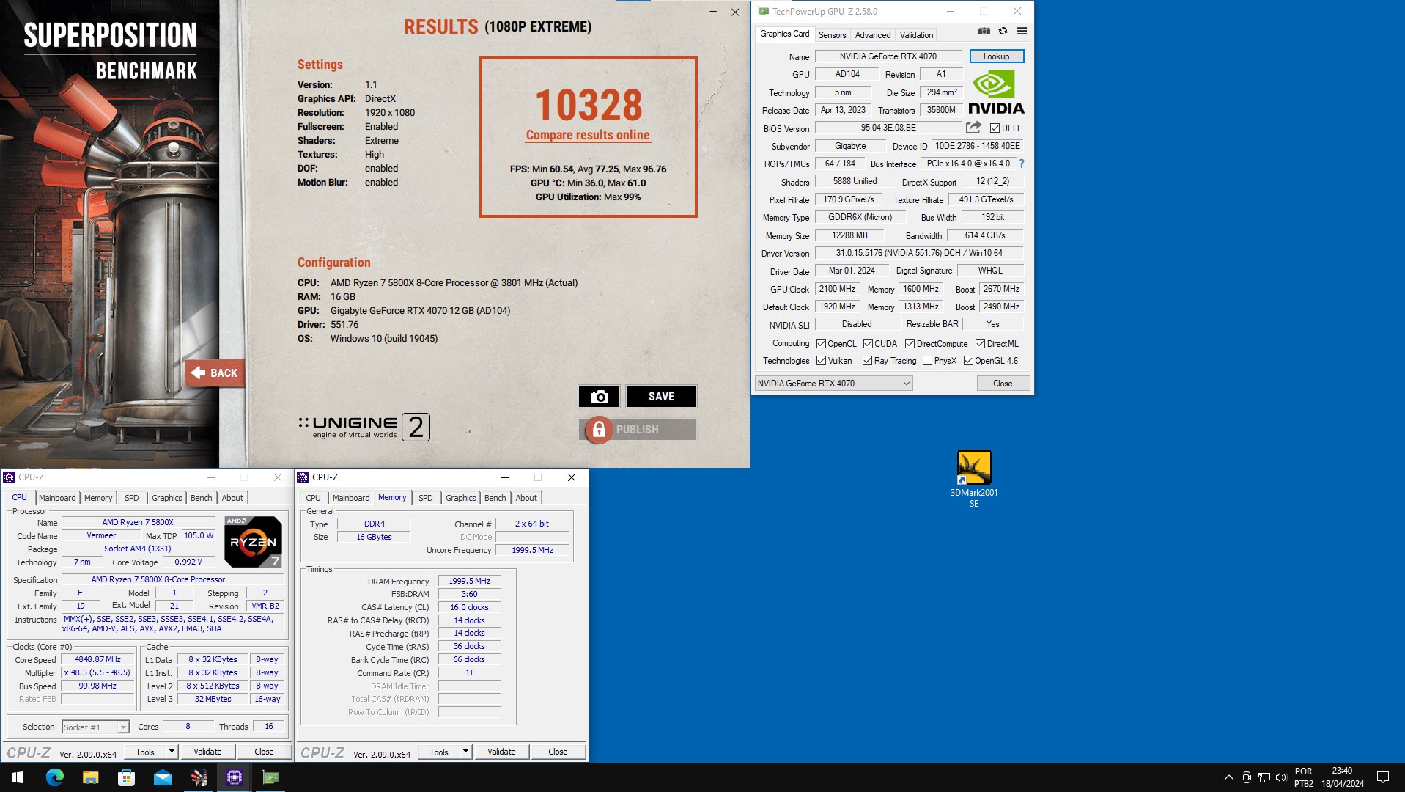Toggle the OpenGL 4.6 checkbox
1405x792 pixels.
tap(968, 361)
